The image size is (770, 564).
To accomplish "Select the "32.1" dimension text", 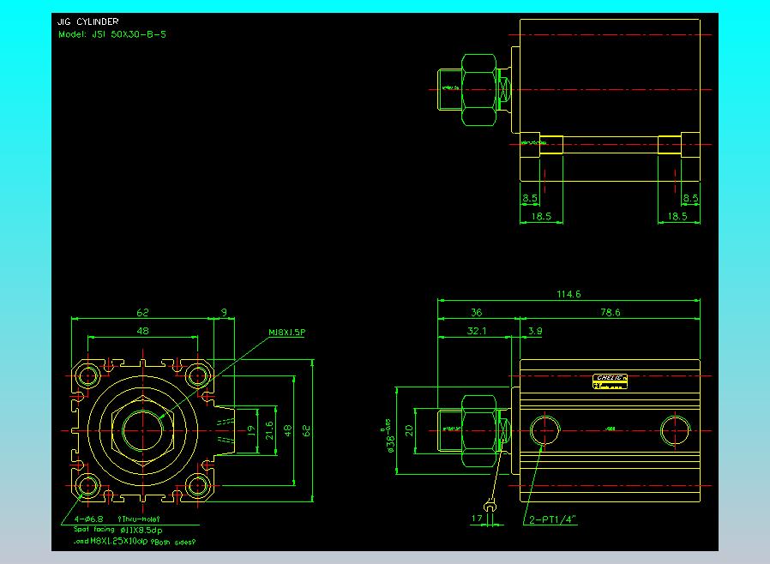I will [477, 331].
